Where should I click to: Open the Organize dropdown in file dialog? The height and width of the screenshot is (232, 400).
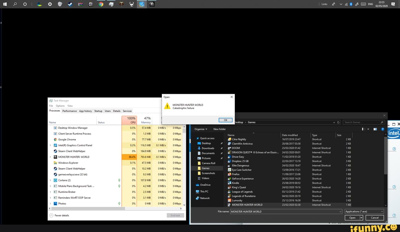[x=201, y=129]
